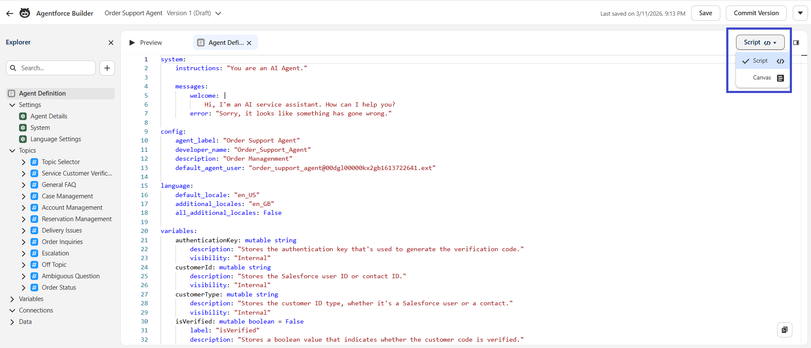Go back using the left arrow icon
The image size is (811, 348).
tap(10, 14)
